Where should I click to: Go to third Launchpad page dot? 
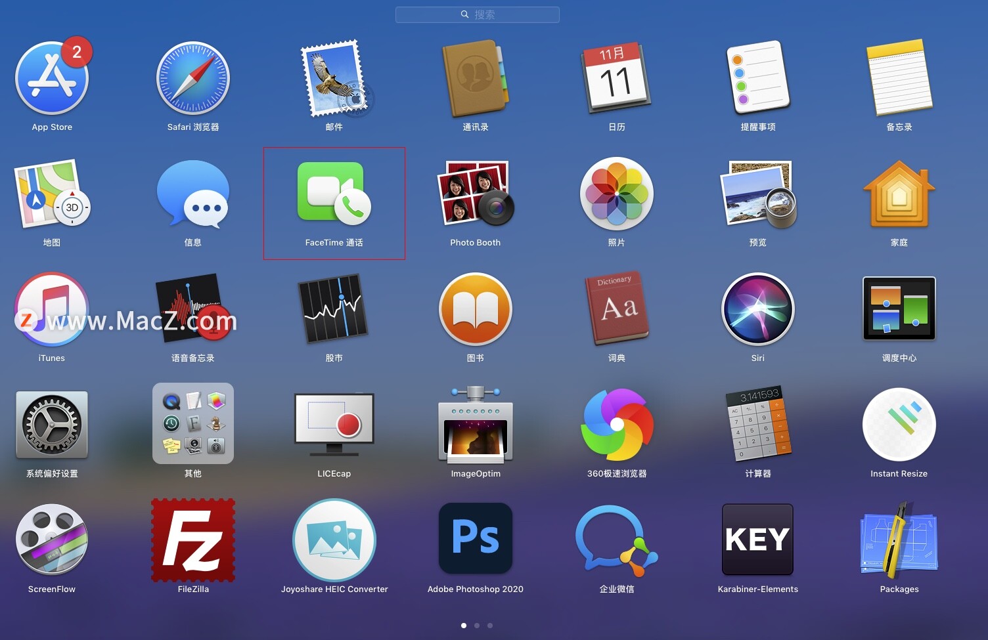click(490, 626)
